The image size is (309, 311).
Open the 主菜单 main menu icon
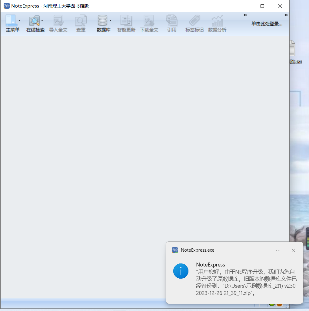pyautogui.click(x=11, y=21)
